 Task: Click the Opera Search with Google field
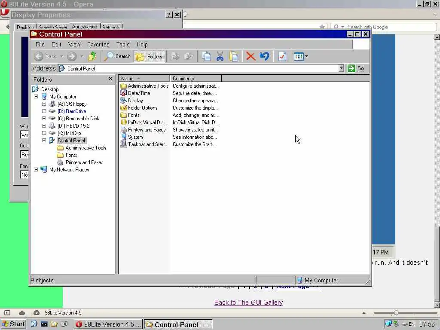[383, 27]
